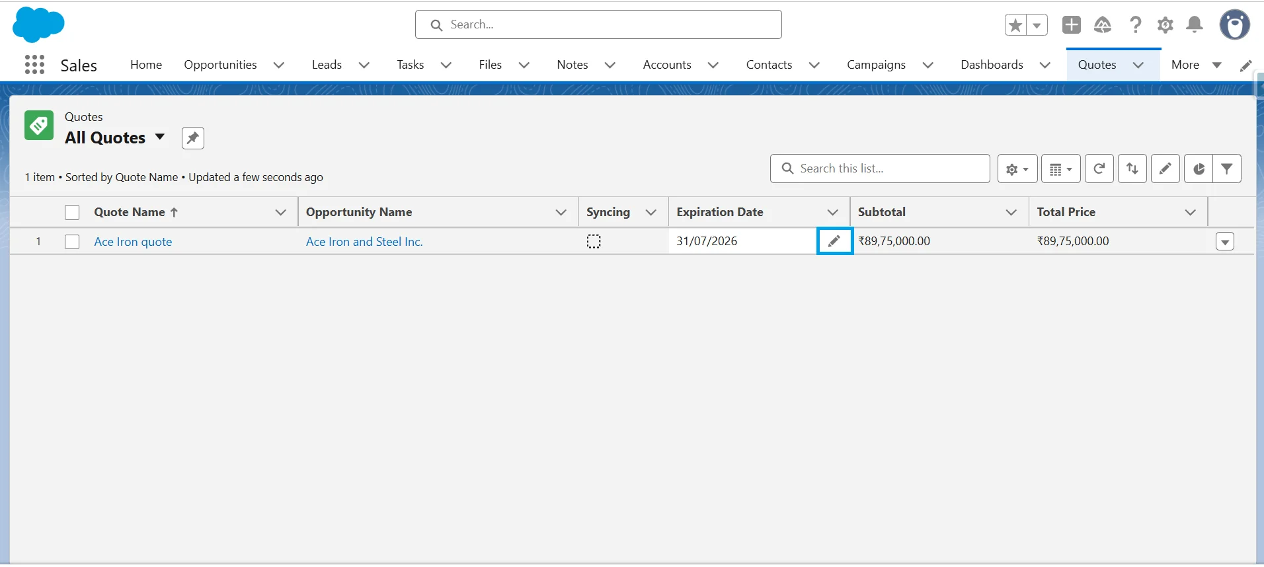
Task: Open the Help question mark icon
Action: pos(1135,25)
